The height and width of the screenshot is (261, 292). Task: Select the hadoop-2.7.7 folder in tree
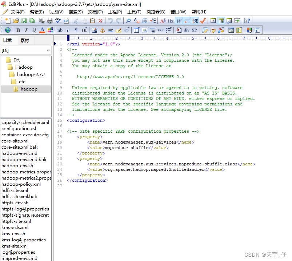[x=31, y=74]
